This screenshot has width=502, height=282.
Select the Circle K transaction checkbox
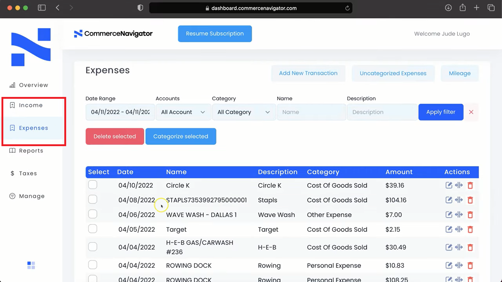pos(93,185)
